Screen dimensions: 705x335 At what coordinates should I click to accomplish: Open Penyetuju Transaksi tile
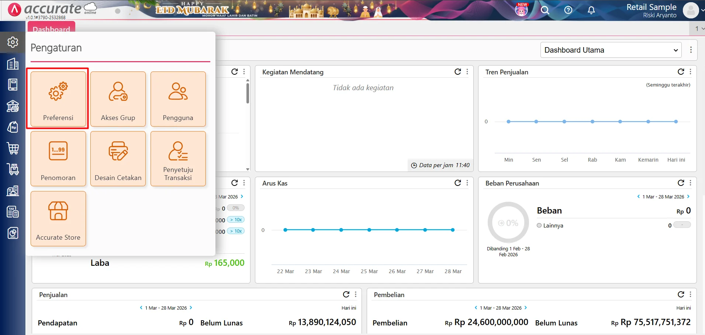point(178,159)
